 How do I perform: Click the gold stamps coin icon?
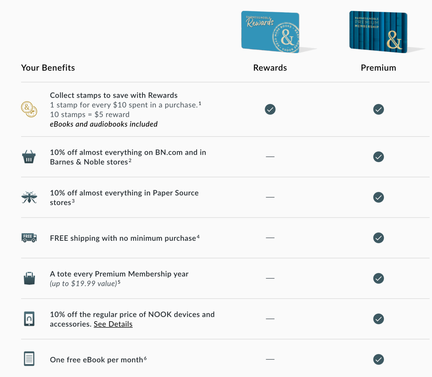tap(29, 109)
